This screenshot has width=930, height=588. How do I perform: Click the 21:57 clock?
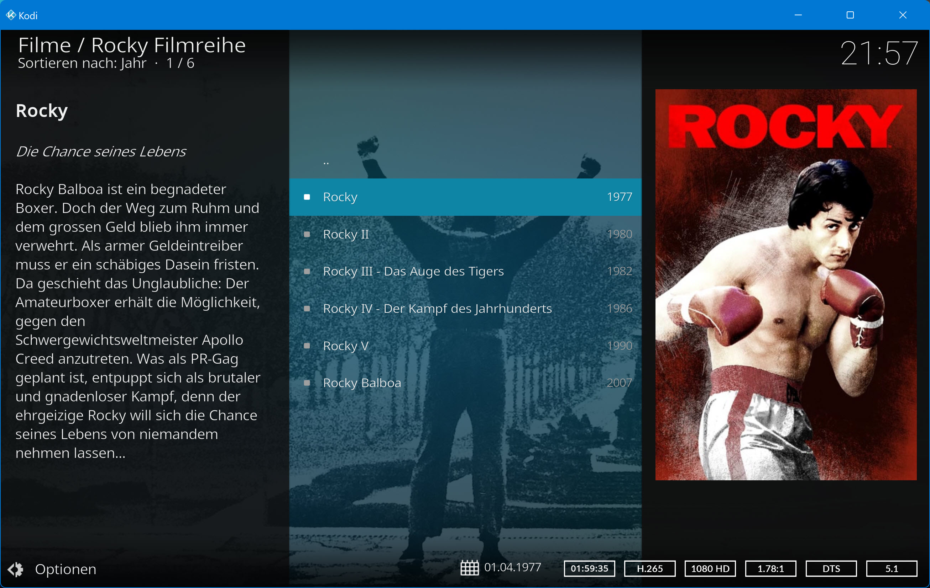coord(879,53)
